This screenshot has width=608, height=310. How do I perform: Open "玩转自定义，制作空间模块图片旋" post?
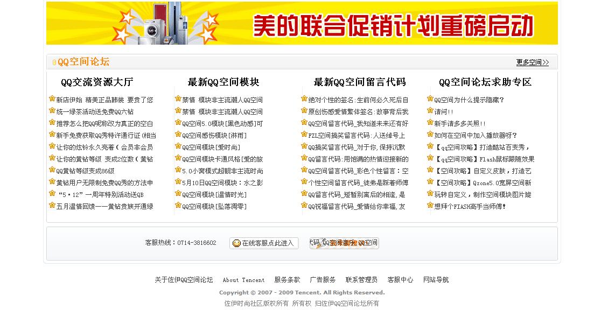483,195
